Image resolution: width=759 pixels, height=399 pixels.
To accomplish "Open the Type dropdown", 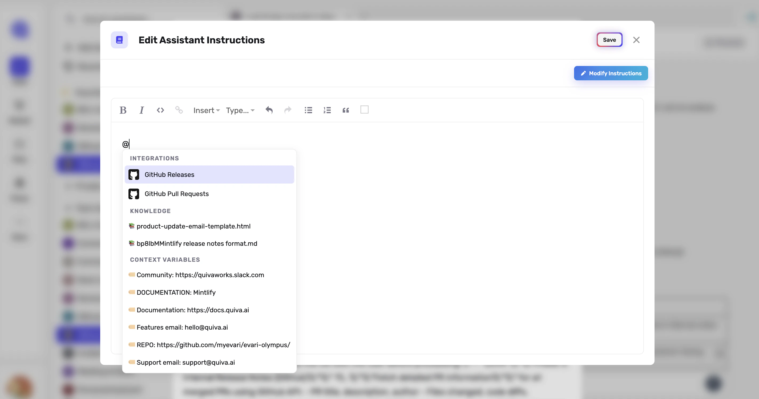I will click(x=240, y=110).
